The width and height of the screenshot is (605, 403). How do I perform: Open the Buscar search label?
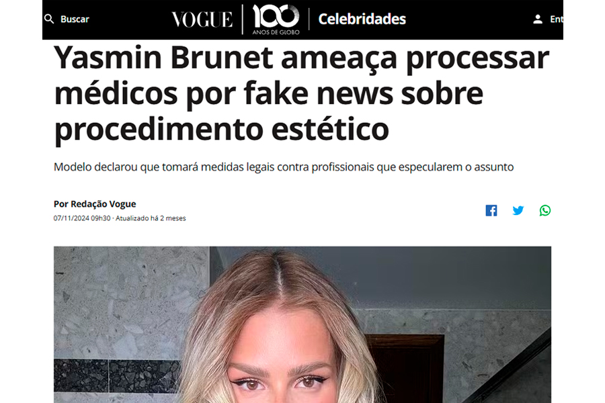click(75, 19)
